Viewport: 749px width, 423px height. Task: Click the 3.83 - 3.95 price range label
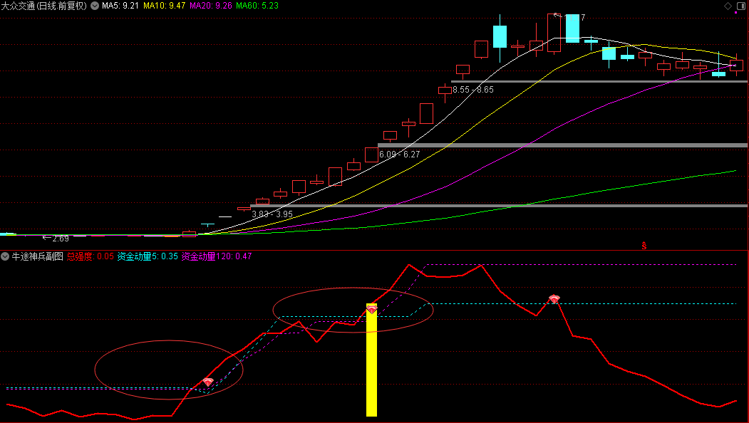pyautogui.click(x=272, y=214)
